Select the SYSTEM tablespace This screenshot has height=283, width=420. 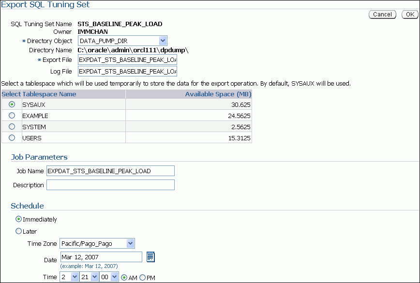pyautogui.click(x=11, y=127)
